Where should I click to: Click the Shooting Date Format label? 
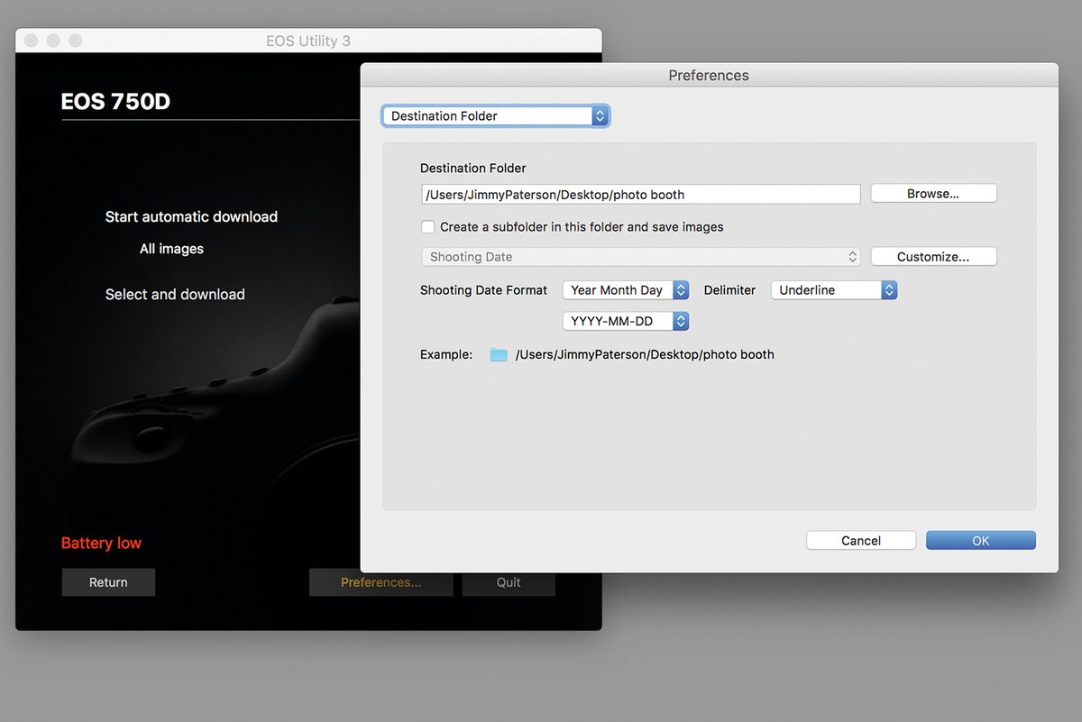(x=484, y=290)
